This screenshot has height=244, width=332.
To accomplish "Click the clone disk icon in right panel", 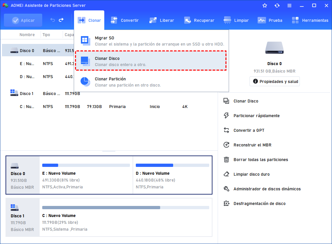I will (x=226, y=101).
